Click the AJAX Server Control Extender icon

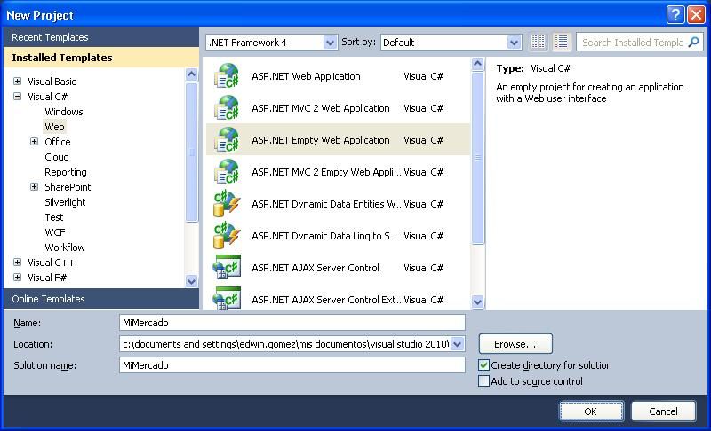point(227,298)
